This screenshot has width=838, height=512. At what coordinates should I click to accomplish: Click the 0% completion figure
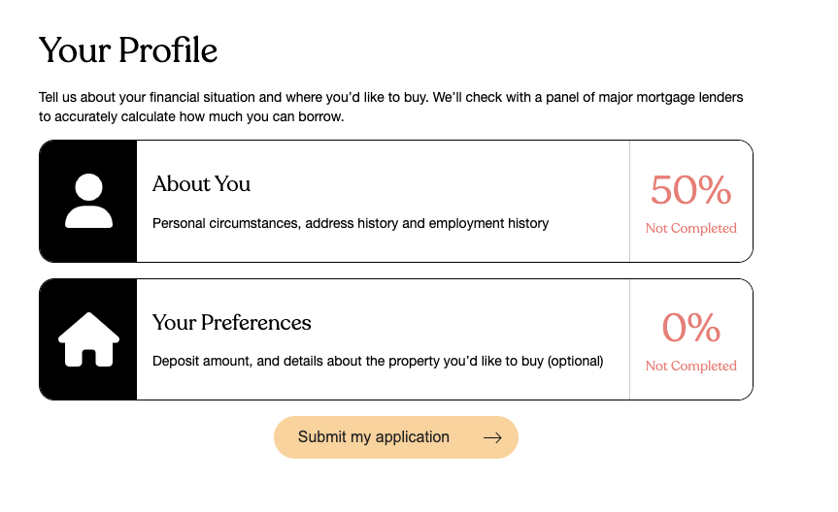tap(690, 329)
